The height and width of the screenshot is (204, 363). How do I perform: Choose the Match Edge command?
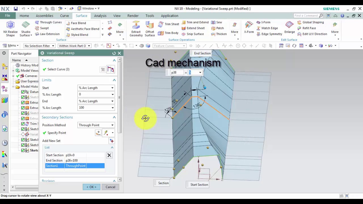click(267, 28)
